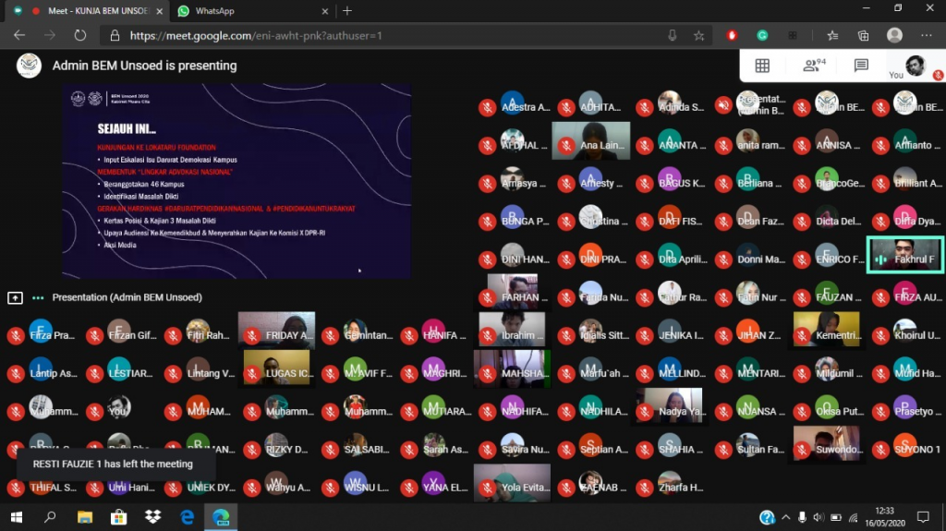This screenshot has height=531, width=946.
Task: Click the shared presentation slide
Action: [236, 181]
